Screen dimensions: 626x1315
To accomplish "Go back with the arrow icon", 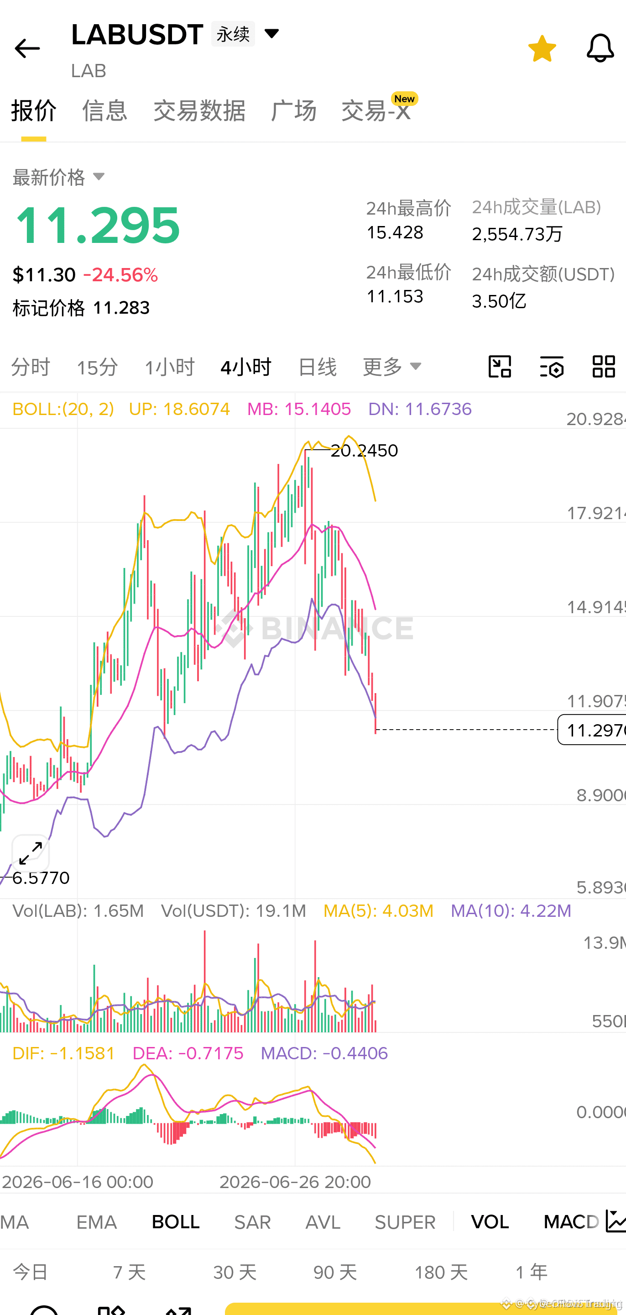I will click(27, 48).
